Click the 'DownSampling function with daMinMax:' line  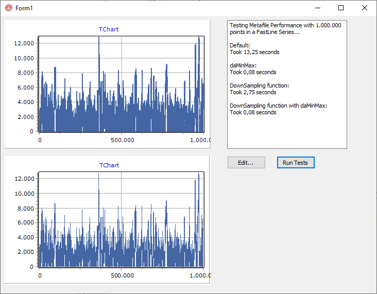tap(278, 106)
